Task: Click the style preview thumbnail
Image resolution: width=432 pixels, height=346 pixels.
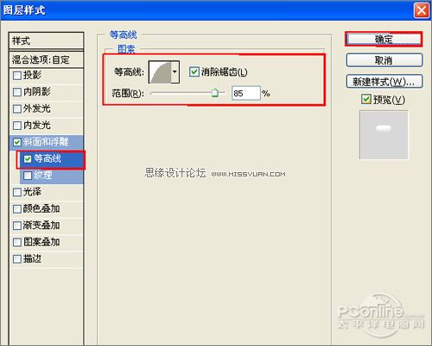Action: 384,135
